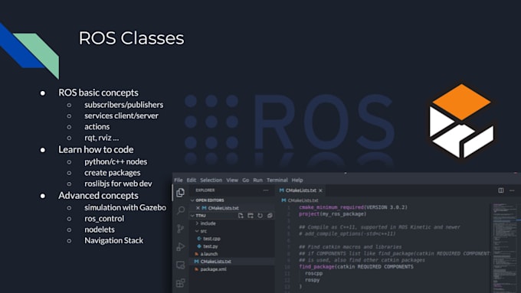Open the Terminal menu
This screenshot has height=293, width=521.
pos(277,180)
